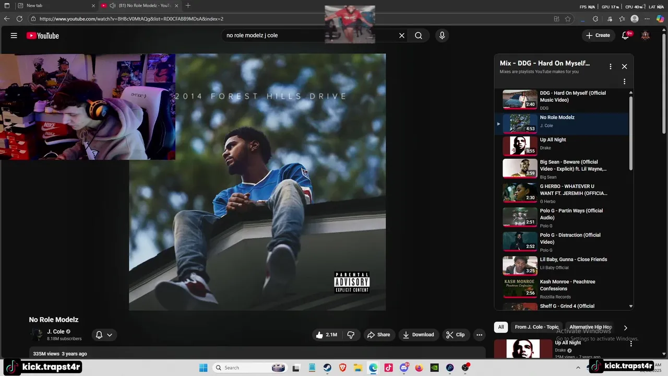This screenshot has height=376, width=668.
Task: Open Copilot in the browser toolbar
Action: pyautogui.click(x=660, y=19)
